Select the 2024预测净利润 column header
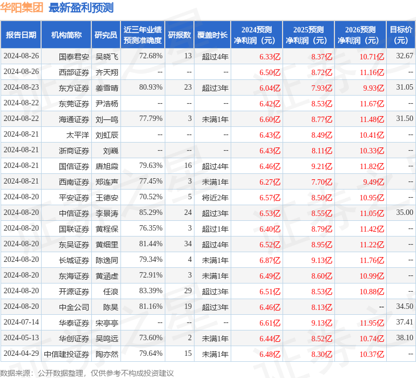Image resolution: width=416 pixels, height=378 pixels. coord(257,35)
